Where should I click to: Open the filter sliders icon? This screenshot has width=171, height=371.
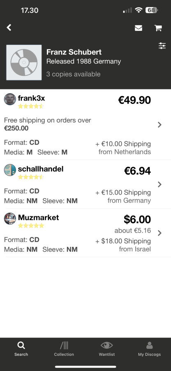[162, 46]
